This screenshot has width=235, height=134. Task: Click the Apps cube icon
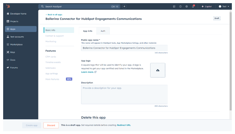point(8,29)
